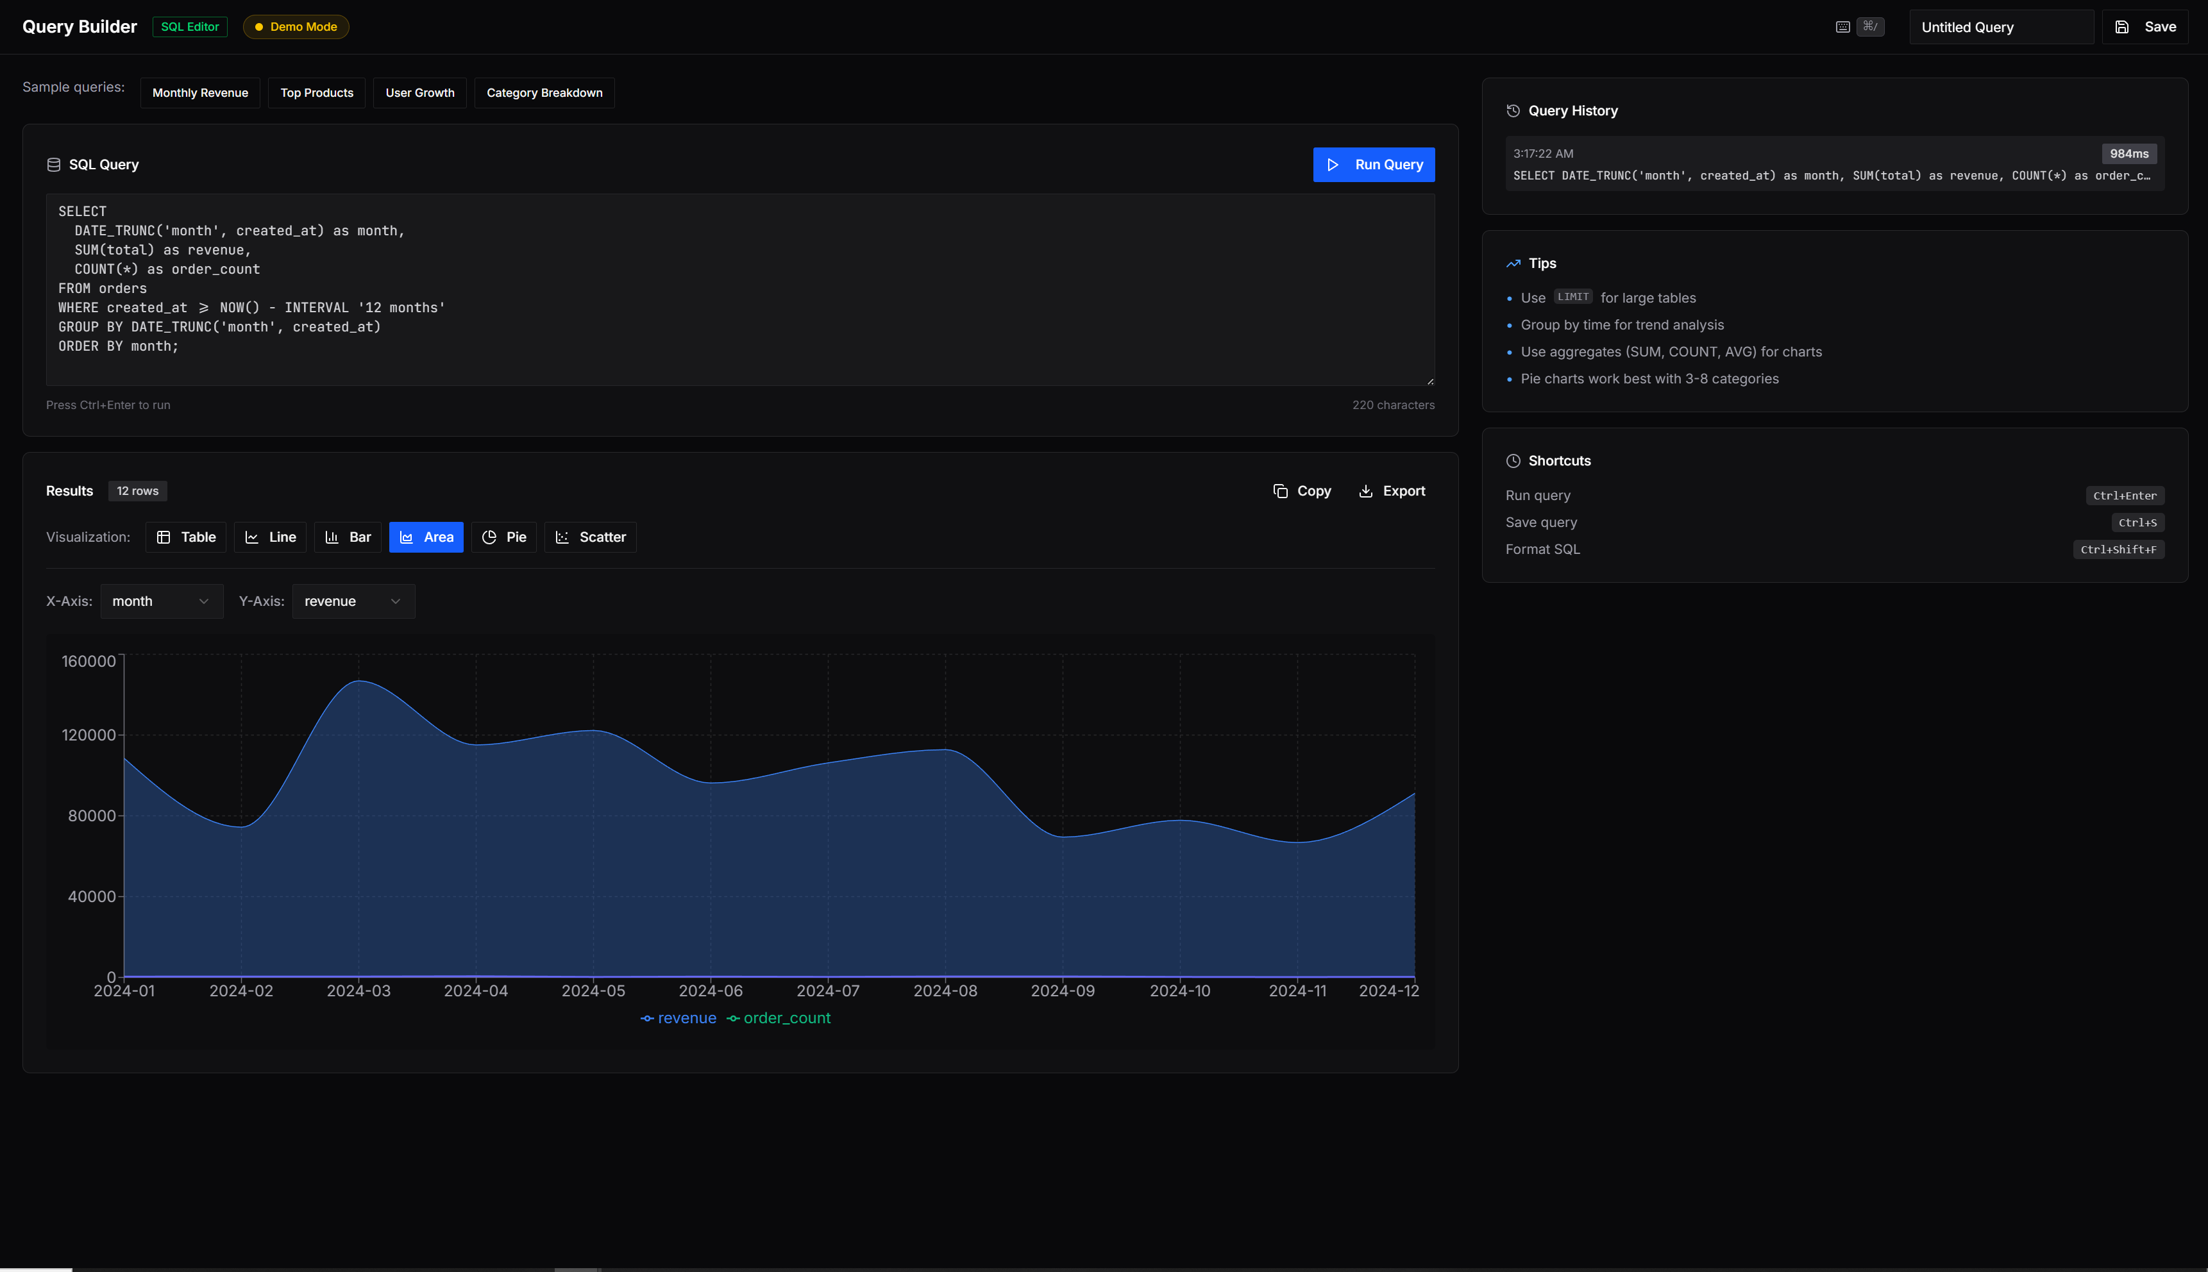Click the Copy clipboard icon
The image size is (2208, 1272).
coord(1280,491)
